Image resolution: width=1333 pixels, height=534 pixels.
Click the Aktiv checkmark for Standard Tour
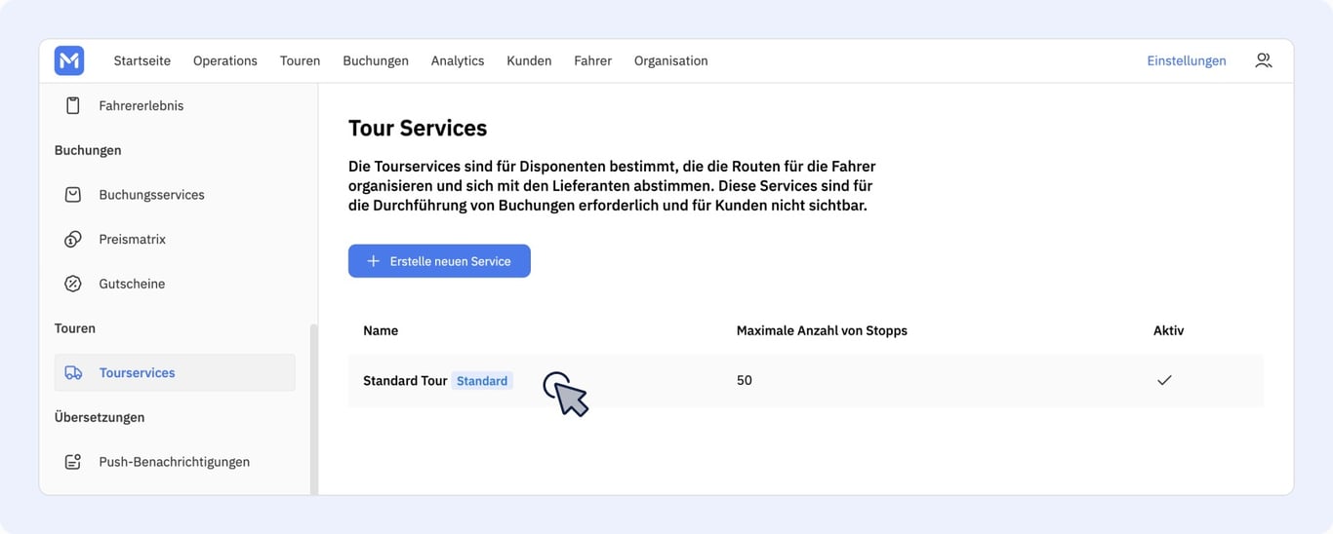1164,380
